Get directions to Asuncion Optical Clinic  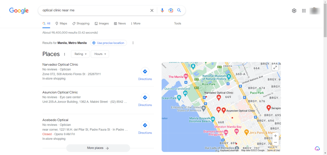pos(145,100)
